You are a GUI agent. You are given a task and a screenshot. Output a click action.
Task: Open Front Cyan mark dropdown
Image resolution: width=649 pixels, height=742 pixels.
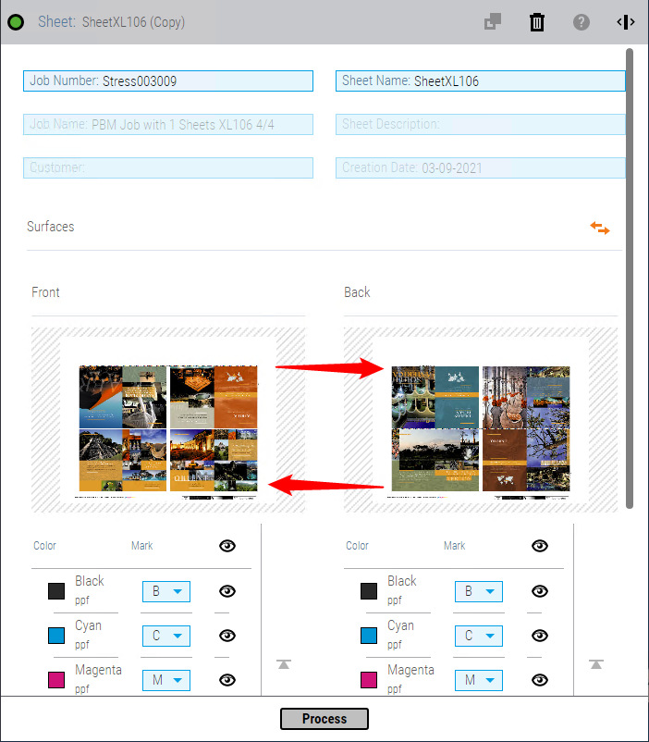pyautogui.click(x=166, y=636)
